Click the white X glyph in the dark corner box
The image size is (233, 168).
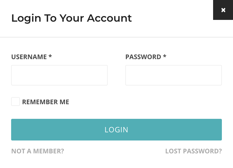click(223, 10)
